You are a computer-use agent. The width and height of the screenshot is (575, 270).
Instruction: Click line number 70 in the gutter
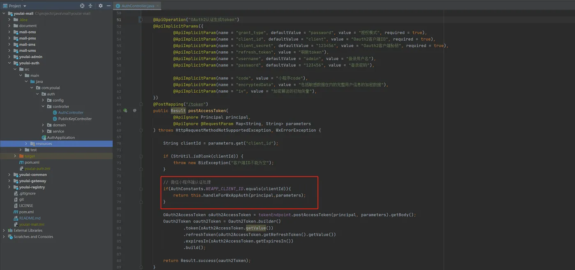click(119, 143)
